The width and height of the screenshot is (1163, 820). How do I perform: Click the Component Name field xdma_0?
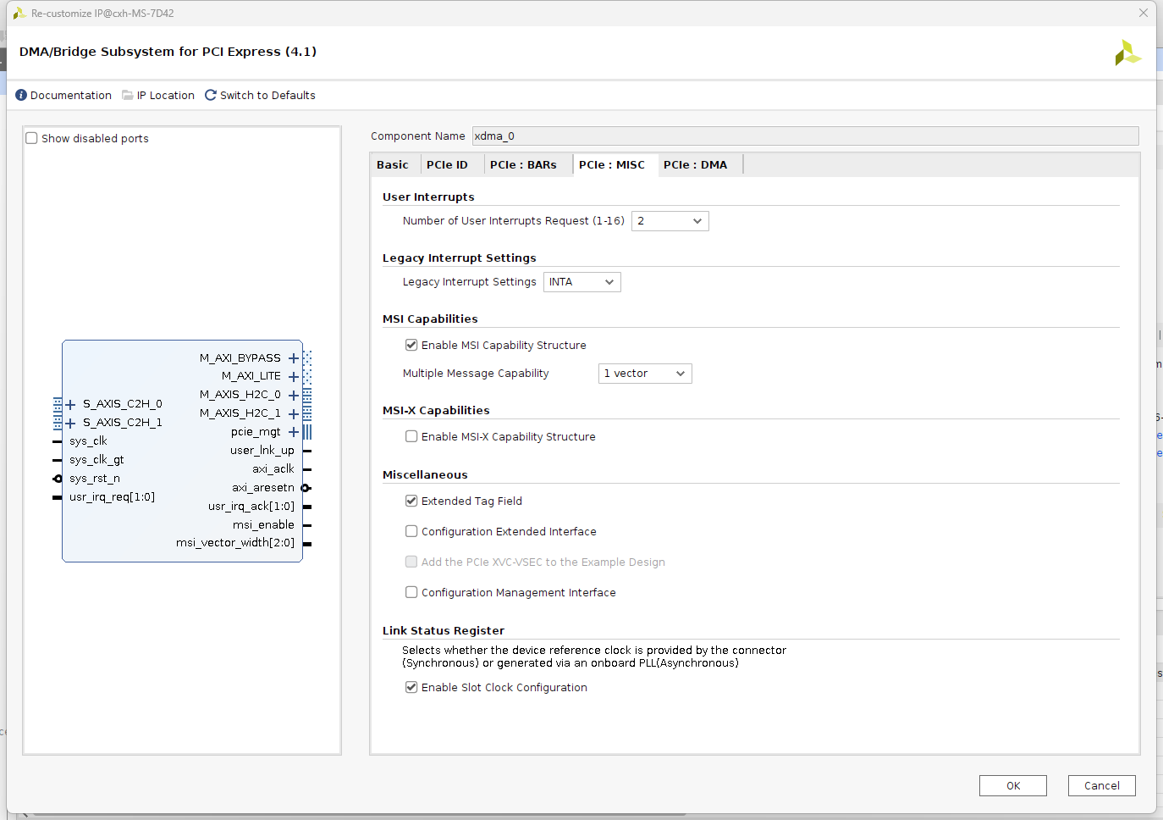(805, 136)
